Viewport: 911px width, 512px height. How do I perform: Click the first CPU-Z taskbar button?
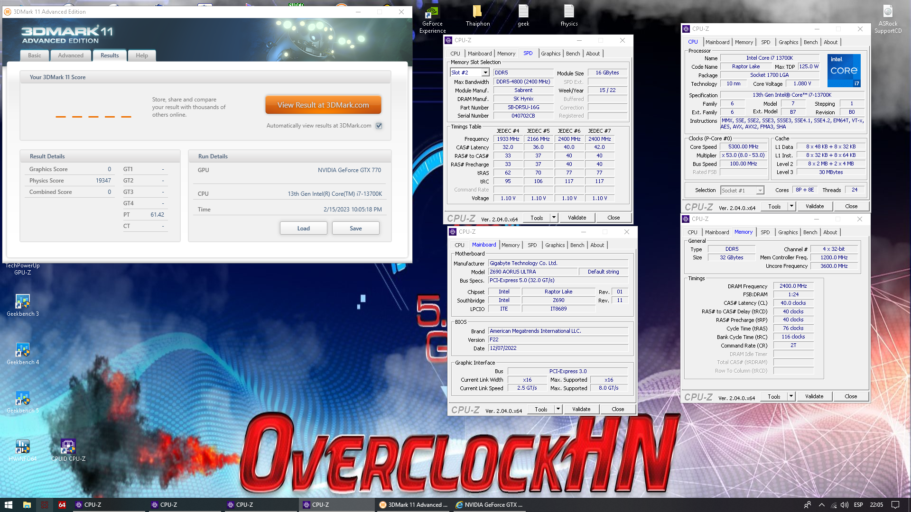coord(109,505)
